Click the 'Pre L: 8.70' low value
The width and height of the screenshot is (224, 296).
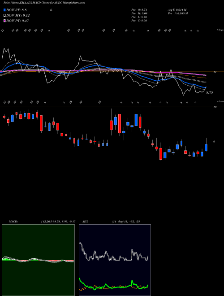click(x=139, y=17)
